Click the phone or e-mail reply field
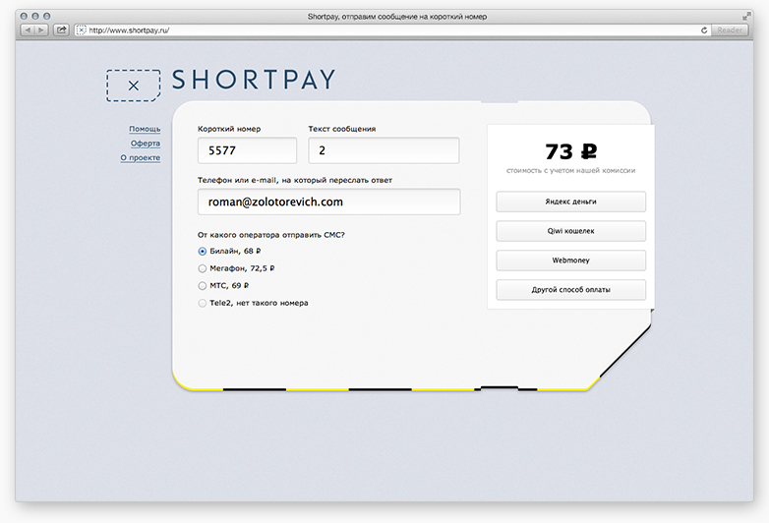Viewport: 769px width, 523px height. 329,202
